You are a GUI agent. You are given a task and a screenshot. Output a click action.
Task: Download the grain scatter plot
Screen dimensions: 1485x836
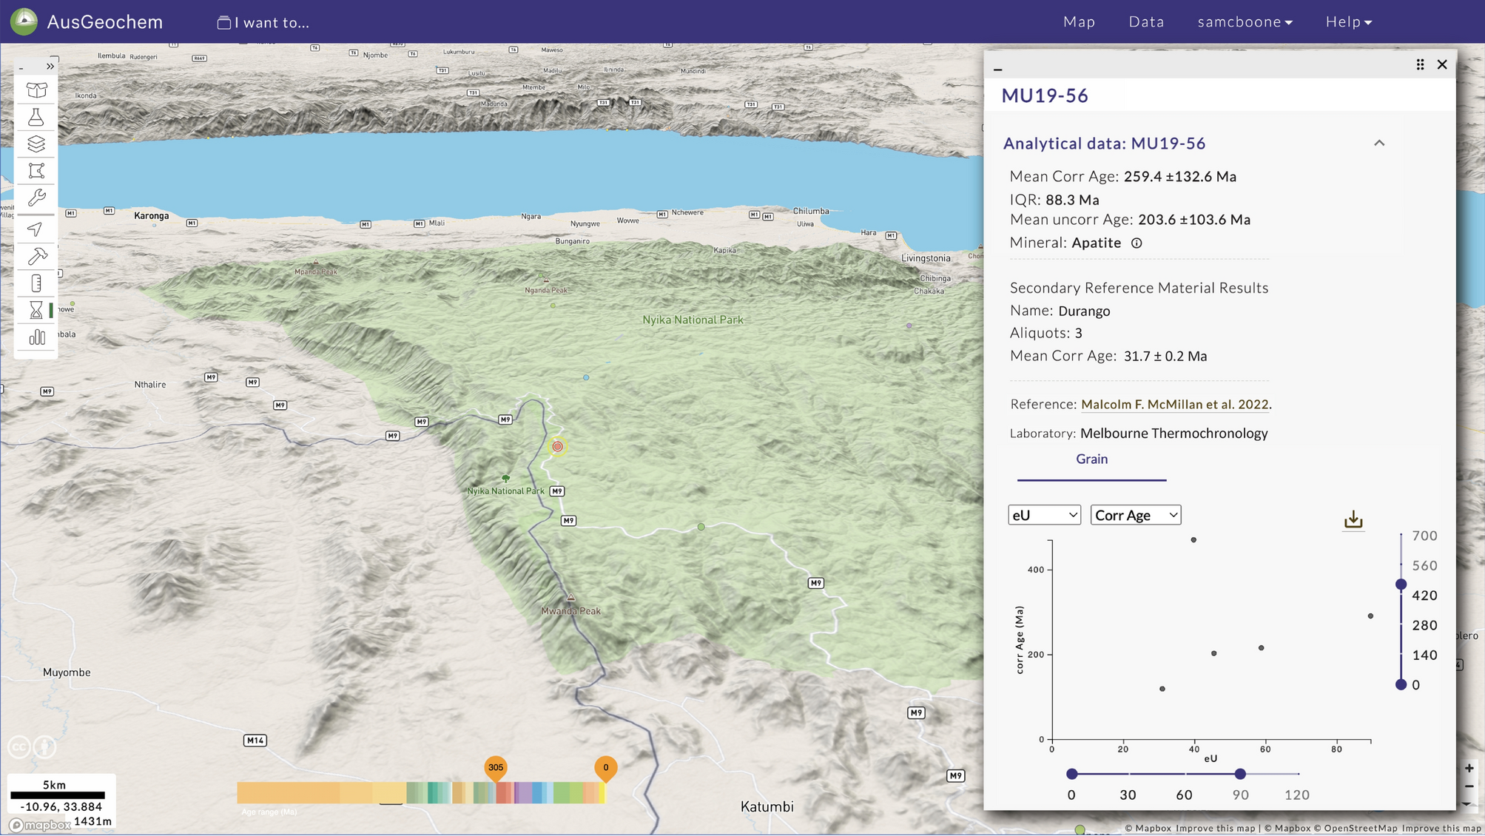click(1353, 519)
